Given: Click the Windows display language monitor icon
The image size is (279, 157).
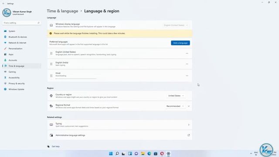Looking at the screenshot, I should click(x=51, y=25).
